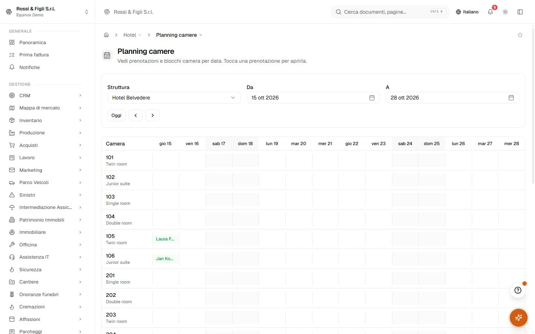Image resolution: width=535 pixels, height=334 pixels.
Task: Open the Rossi & Figli company switcher
Action: point(48,12)
